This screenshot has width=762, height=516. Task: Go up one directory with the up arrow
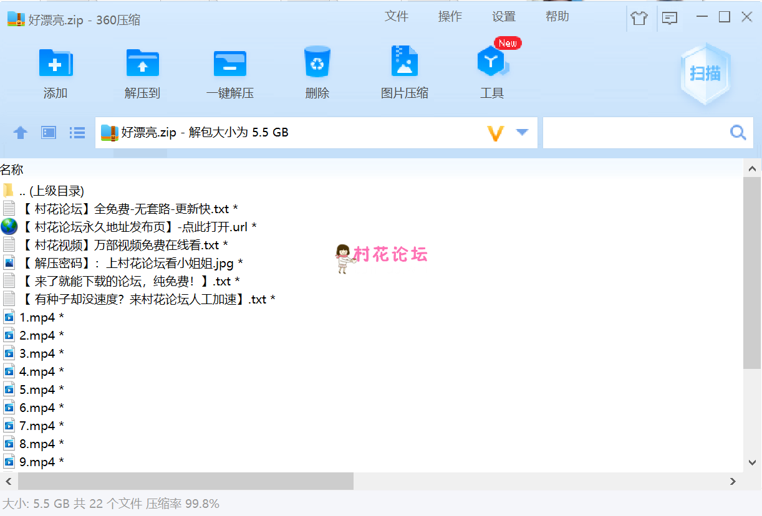click(x=21, y=133)
